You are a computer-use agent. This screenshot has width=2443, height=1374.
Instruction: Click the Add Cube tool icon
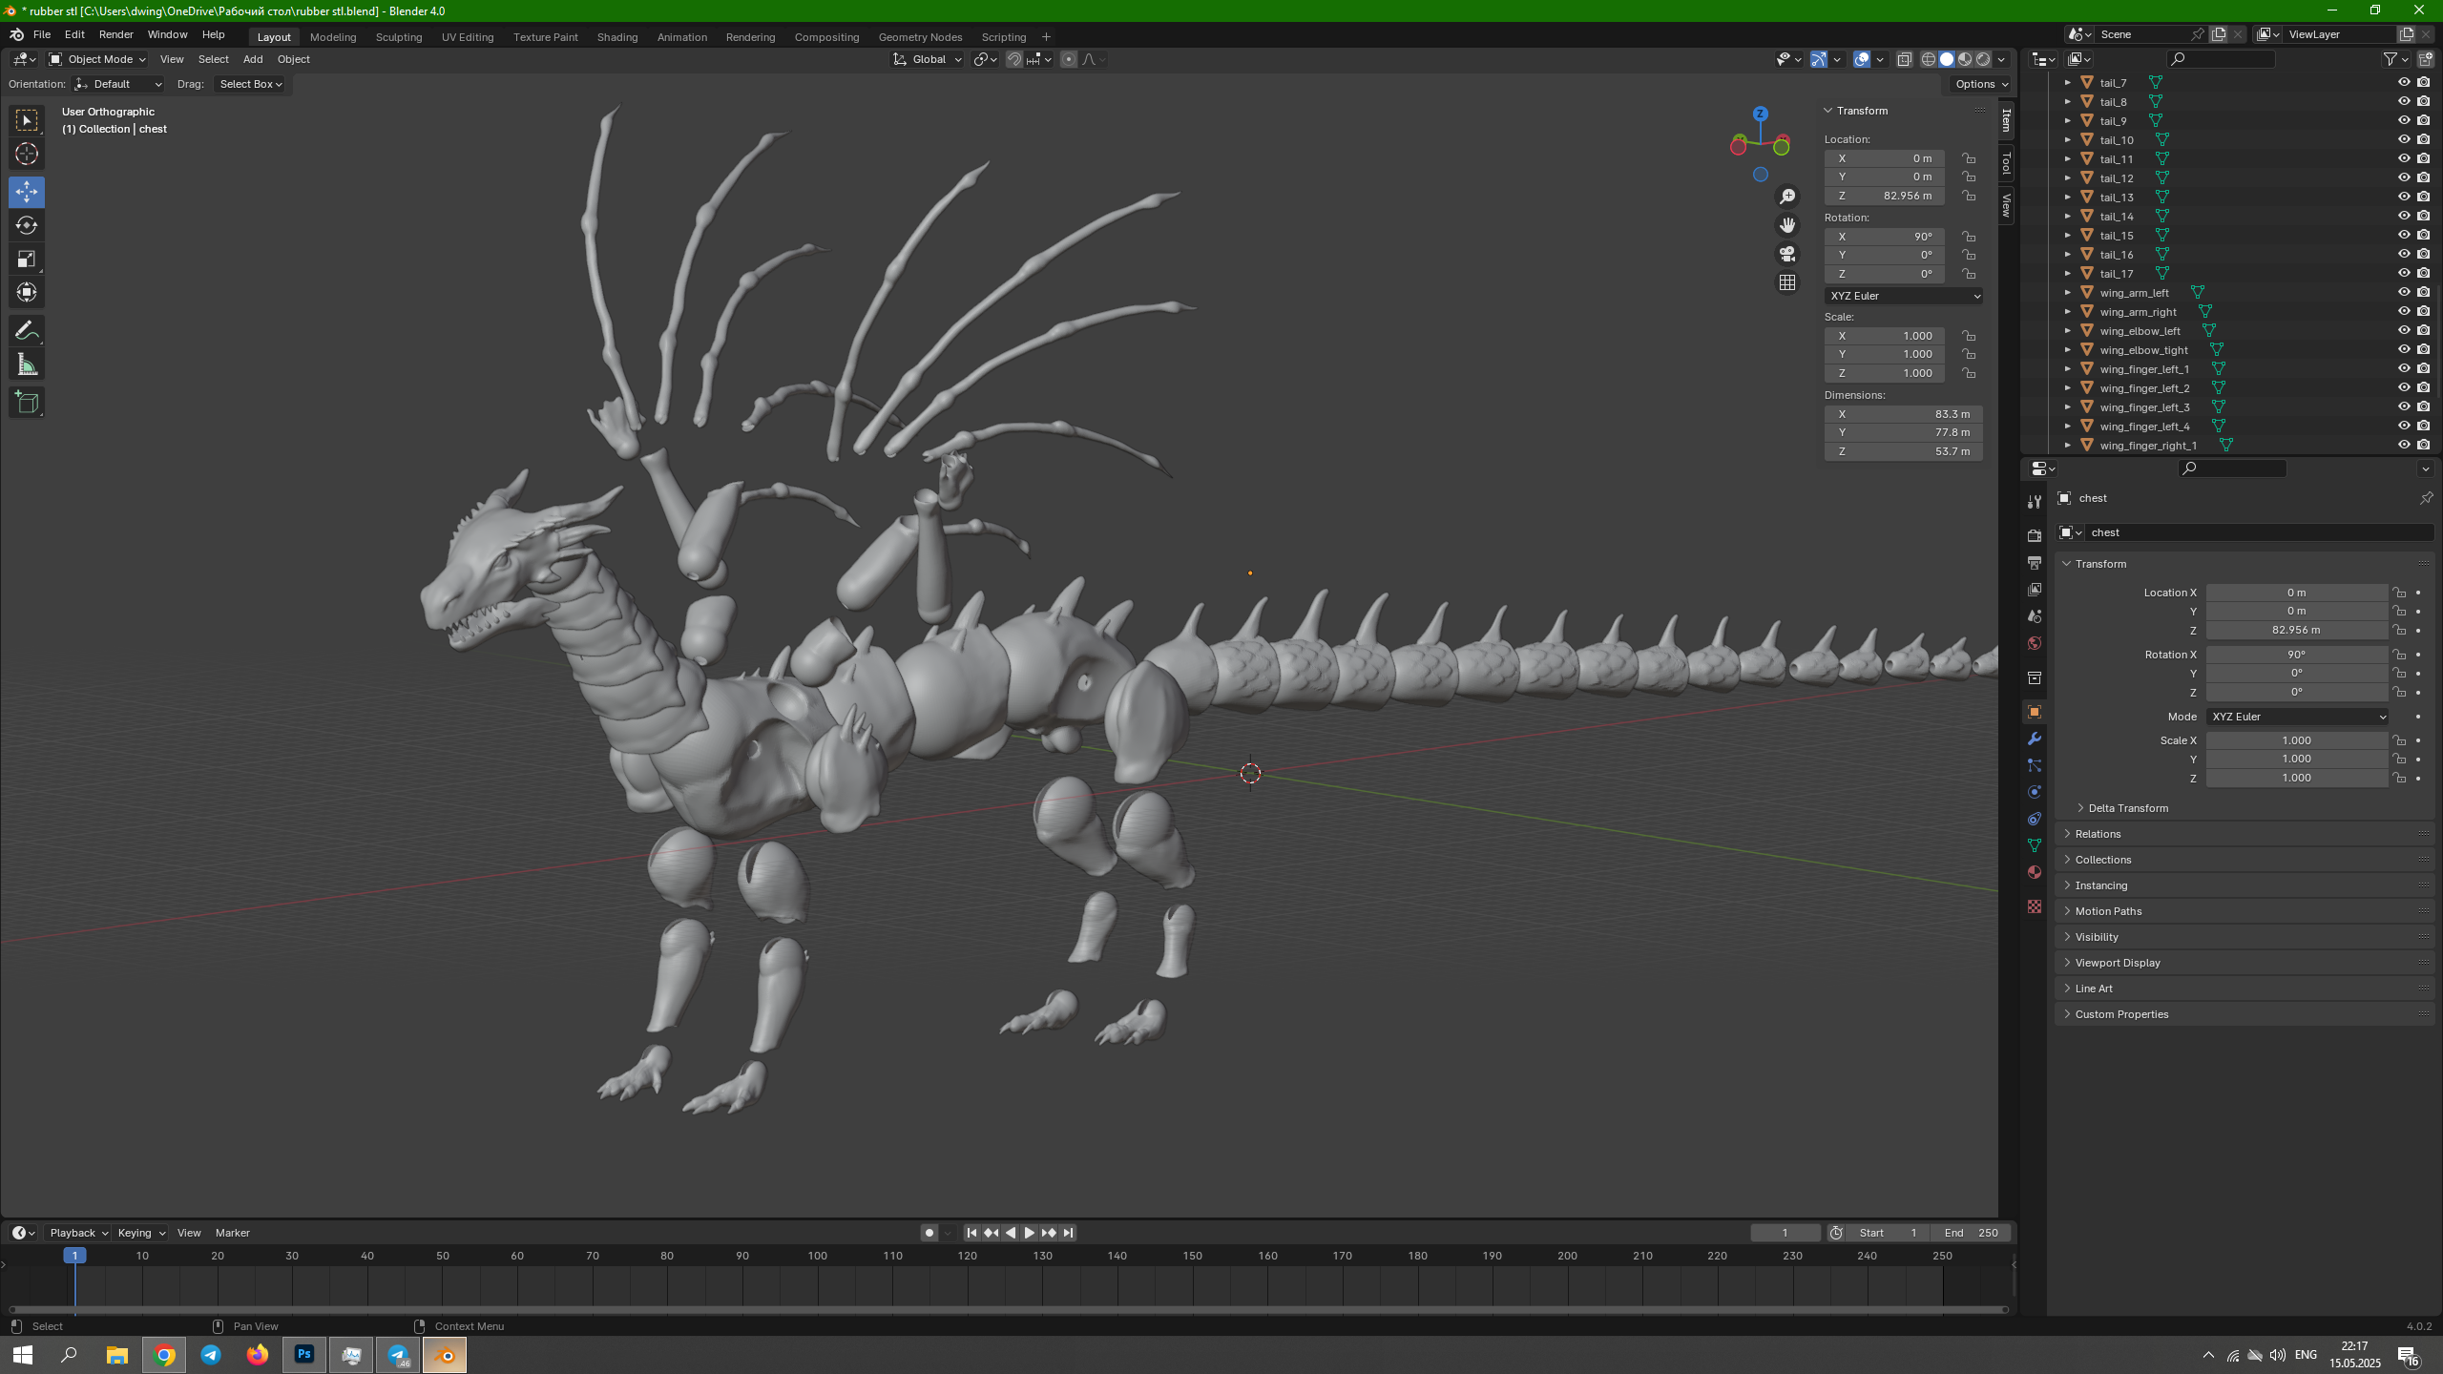click(x=27, y=403)
